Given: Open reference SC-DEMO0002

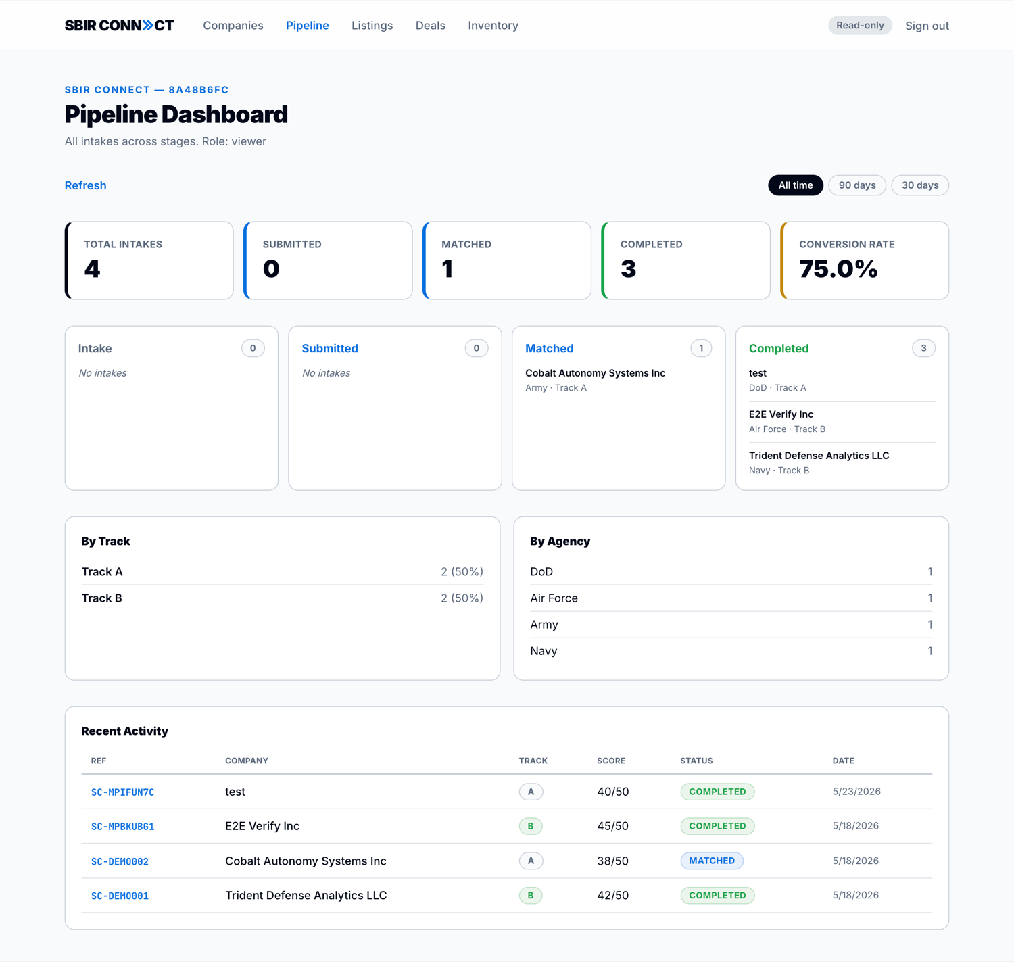Looking at the screenshot, I should point(120,861).
